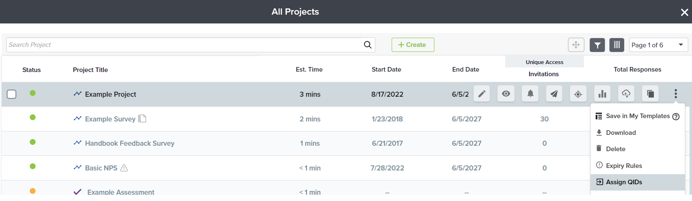The height and width of the screenshot is (201, 692).
Task: Choose Expiry Rules in the context menu
Action: pyautogui.click(x=624, y=166)
